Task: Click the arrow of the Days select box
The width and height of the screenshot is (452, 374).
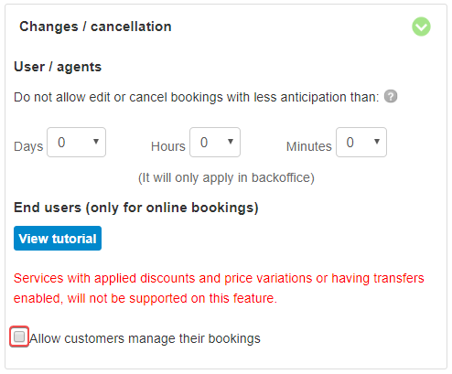Action: click(x=96, y=142)
